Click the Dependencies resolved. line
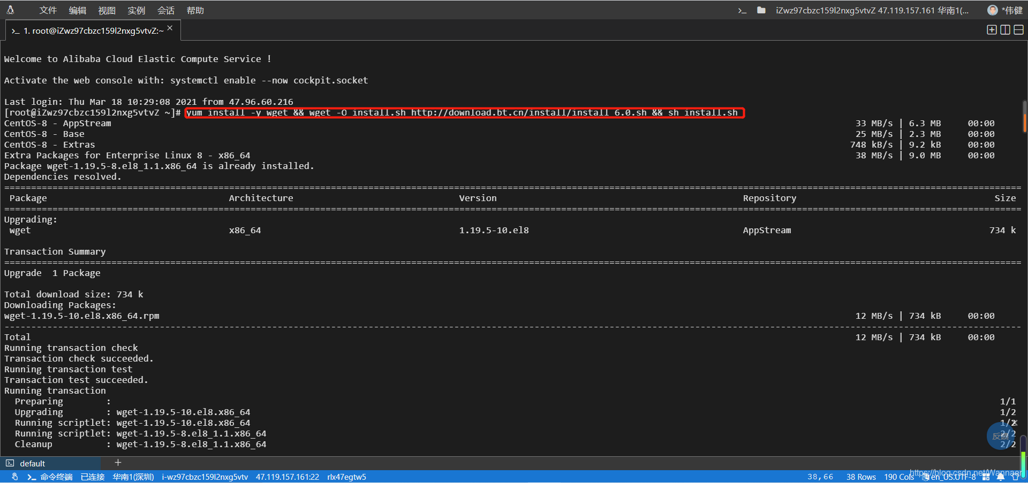 (63, 177)
